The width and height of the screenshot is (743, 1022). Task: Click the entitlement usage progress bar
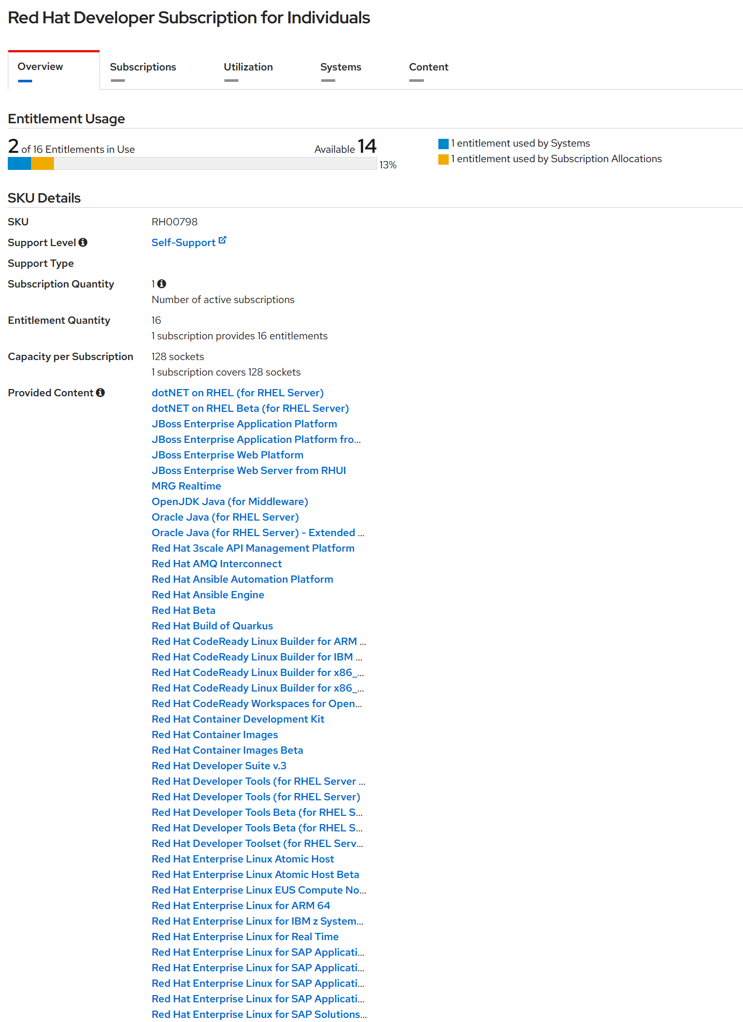[x=192, y=164]
